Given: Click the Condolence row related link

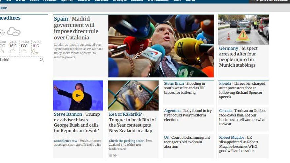Looking at the screenshot, I should [66, 141].
